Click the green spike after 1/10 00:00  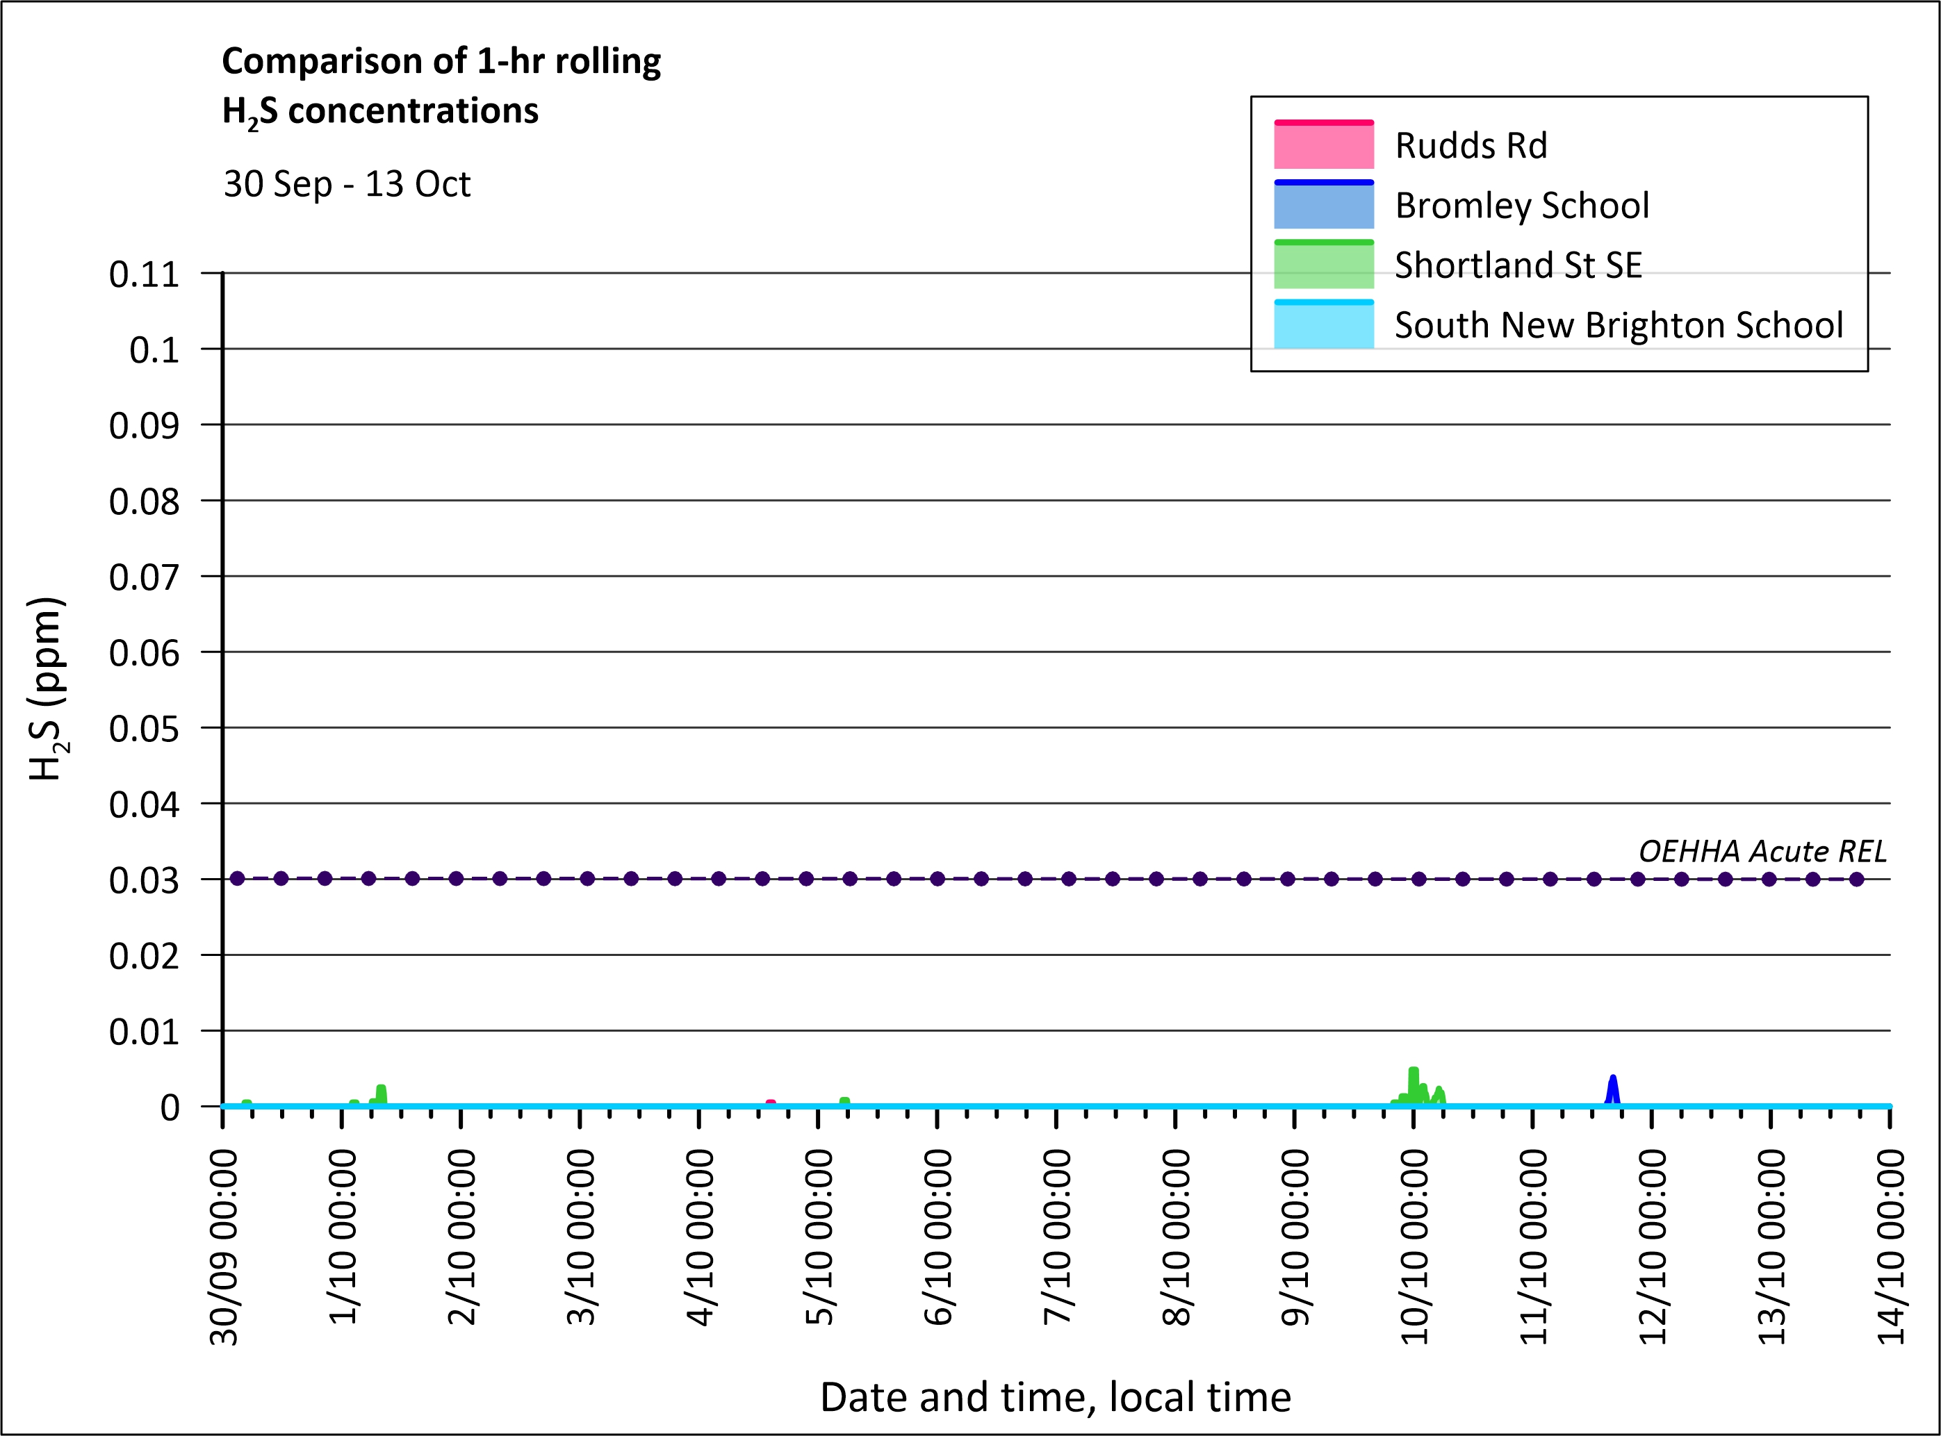381,1093
